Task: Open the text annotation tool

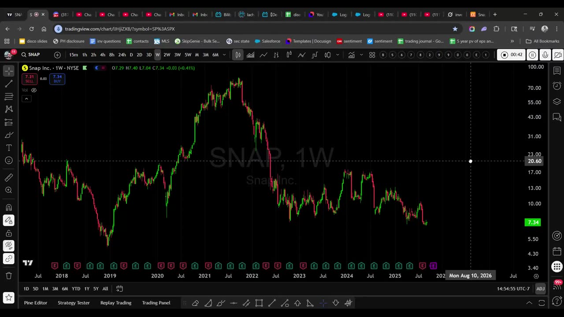Action: (x=9, y=148)
